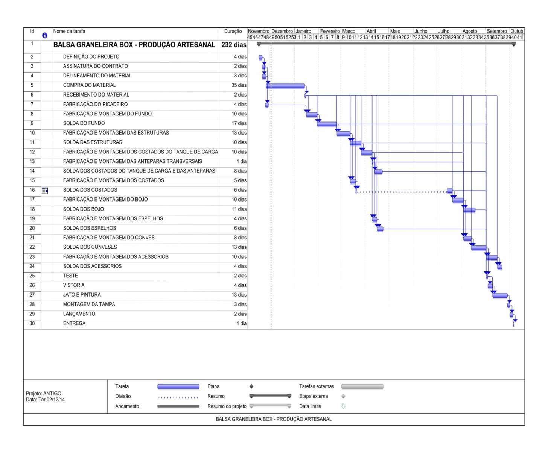Screen dimensions: 548x453
Task: Click the Resumo summary bar sample in legend
Action: [x=270, y=396]
